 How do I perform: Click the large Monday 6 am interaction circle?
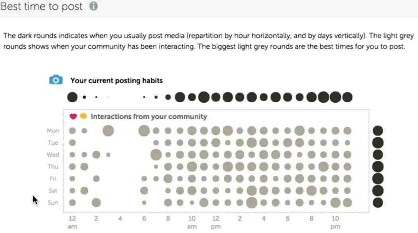[144, 131]
